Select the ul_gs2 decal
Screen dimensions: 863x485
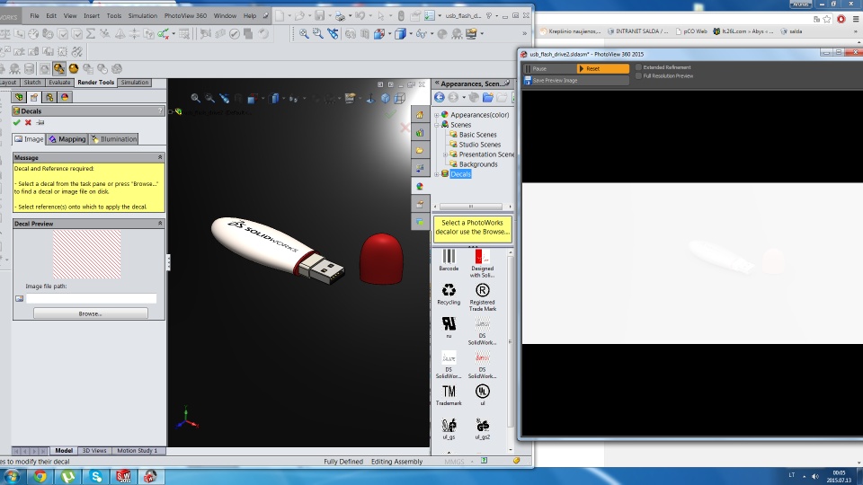coord(482,425)
